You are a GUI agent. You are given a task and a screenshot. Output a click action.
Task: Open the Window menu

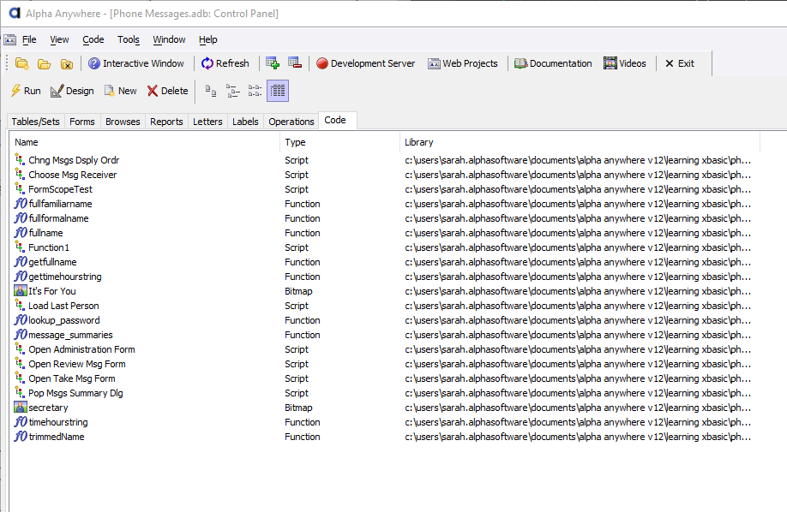pyautogui.click(x=169, y=39)
